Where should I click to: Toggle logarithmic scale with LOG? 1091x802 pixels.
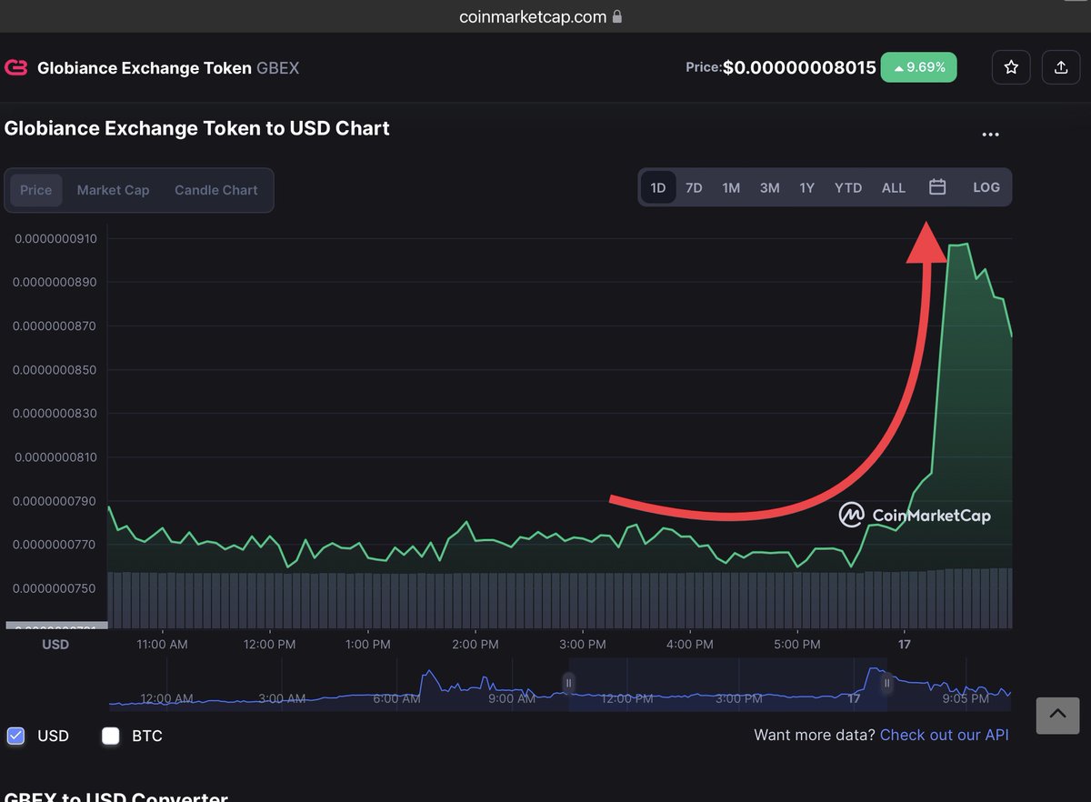click(986, 187)
